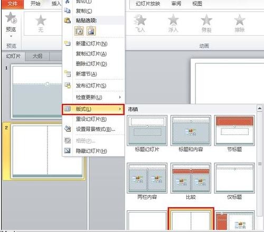Click the clipboard icon beside 粘贴选项
This screenshot has width=264, height=232.
pyautogui.click(x=67, y=21)
